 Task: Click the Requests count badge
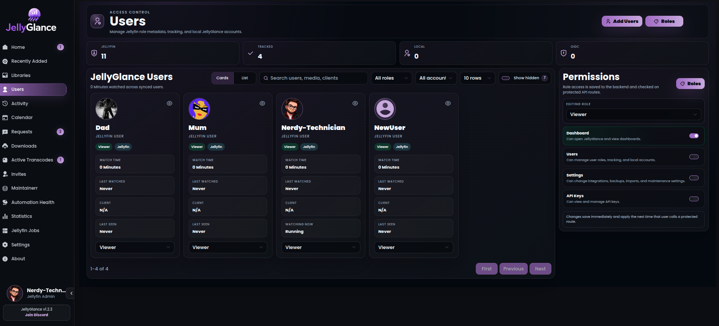60,132
